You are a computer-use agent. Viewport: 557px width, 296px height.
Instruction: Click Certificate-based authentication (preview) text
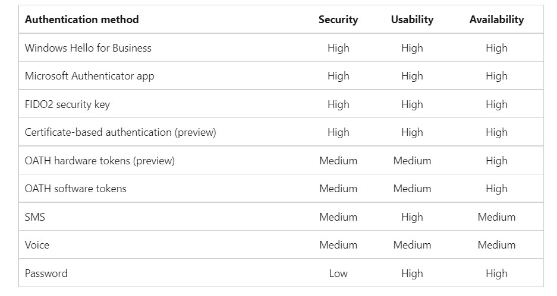tap(121, 132)
